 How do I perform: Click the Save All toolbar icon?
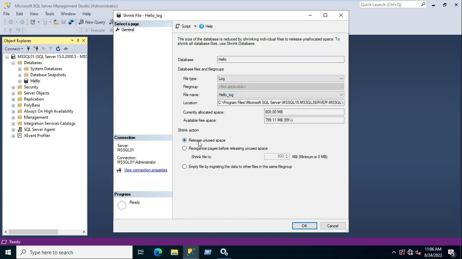(x=71, y=22)
